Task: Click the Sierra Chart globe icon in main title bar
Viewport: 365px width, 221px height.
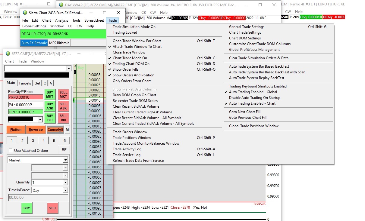Action: coord(24,13)
